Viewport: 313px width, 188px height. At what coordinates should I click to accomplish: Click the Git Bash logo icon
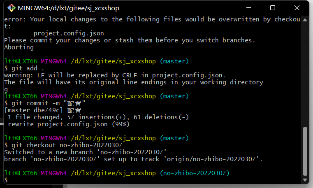point(12,8)
